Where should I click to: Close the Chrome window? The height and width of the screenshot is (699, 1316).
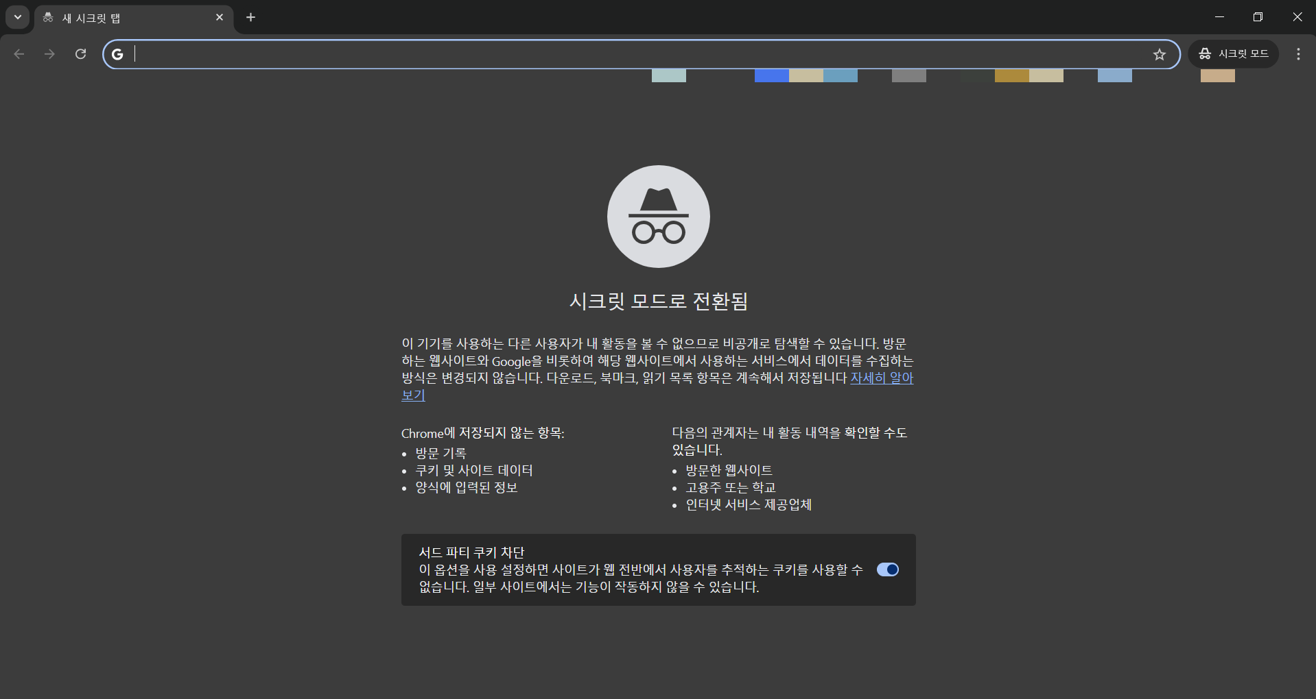[1297, 17]
